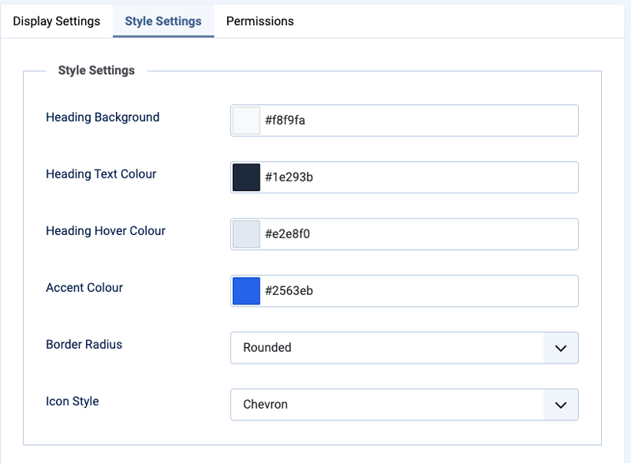Open the Permissions tab
The height and width of the screenshot is (463, 631).
(259, 21)
